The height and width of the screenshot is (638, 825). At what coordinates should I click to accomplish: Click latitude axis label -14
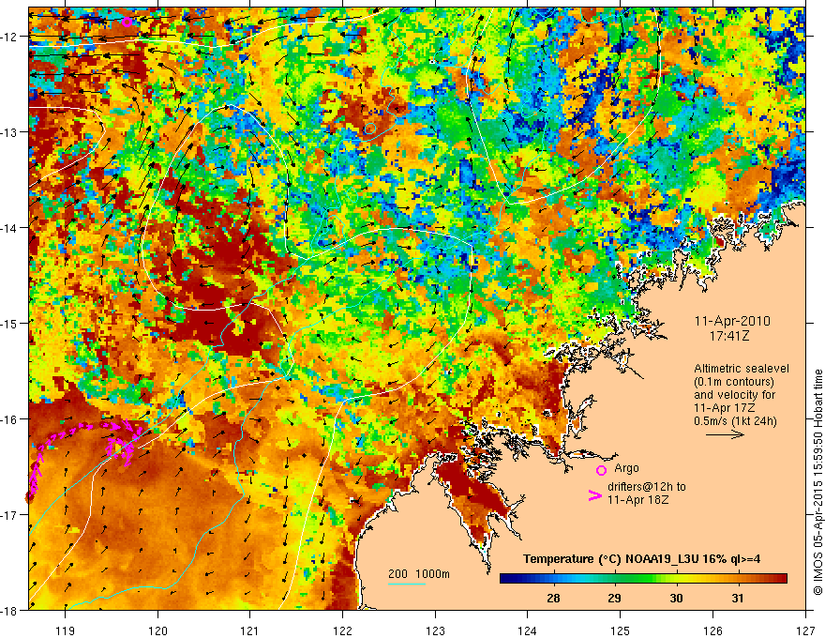[x=10, y=228]
